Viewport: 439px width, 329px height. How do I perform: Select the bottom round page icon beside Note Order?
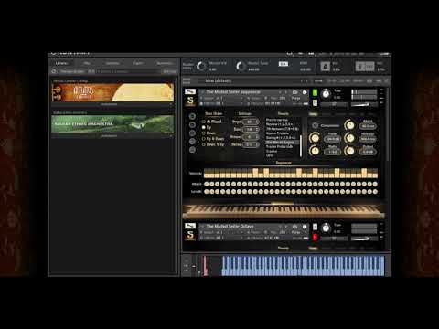(x=192, y=150)
